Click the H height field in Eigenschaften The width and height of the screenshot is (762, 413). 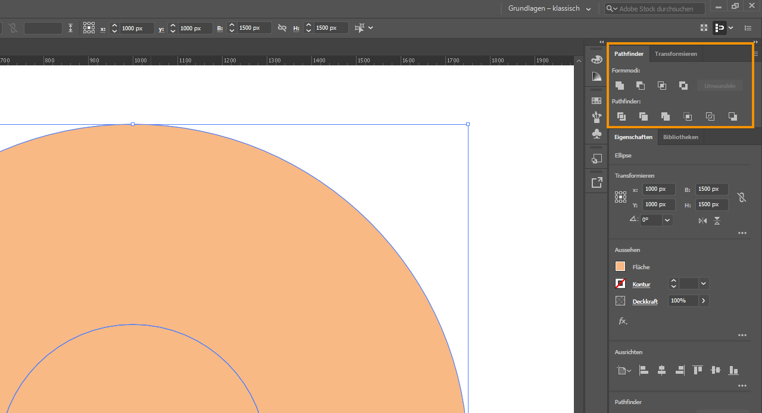point(712,204)
